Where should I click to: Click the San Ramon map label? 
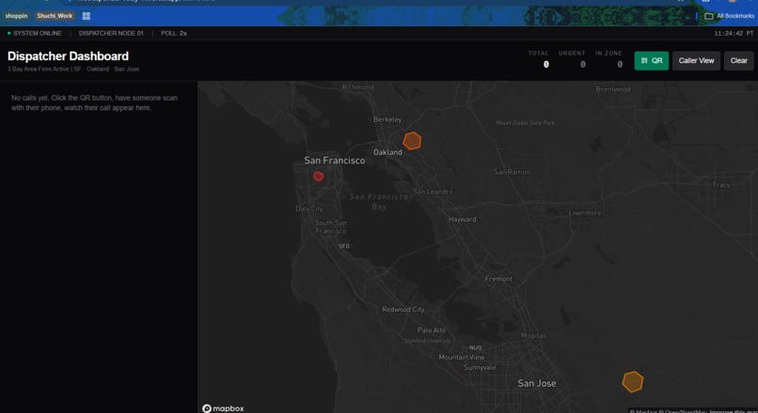512,172
